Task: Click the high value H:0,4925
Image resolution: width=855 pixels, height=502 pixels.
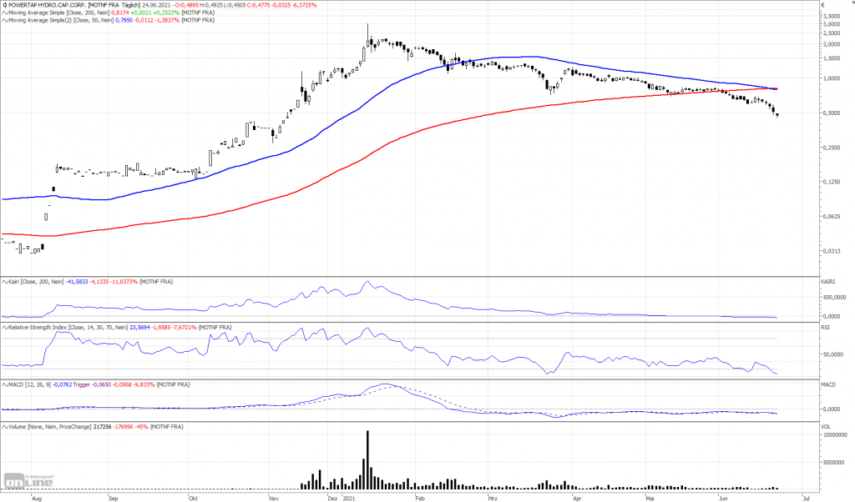Action: (x=211, y=5)
